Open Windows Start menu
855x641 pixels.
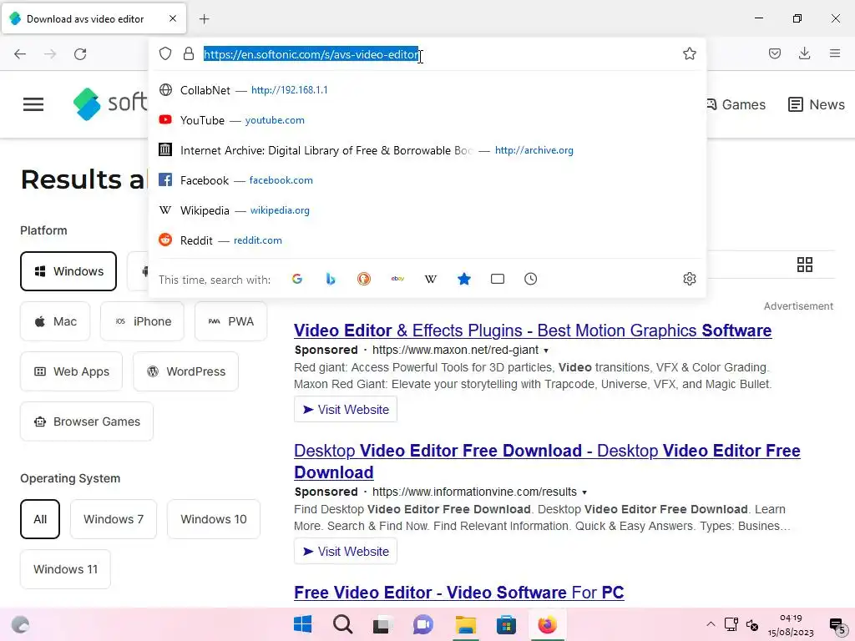302,624
